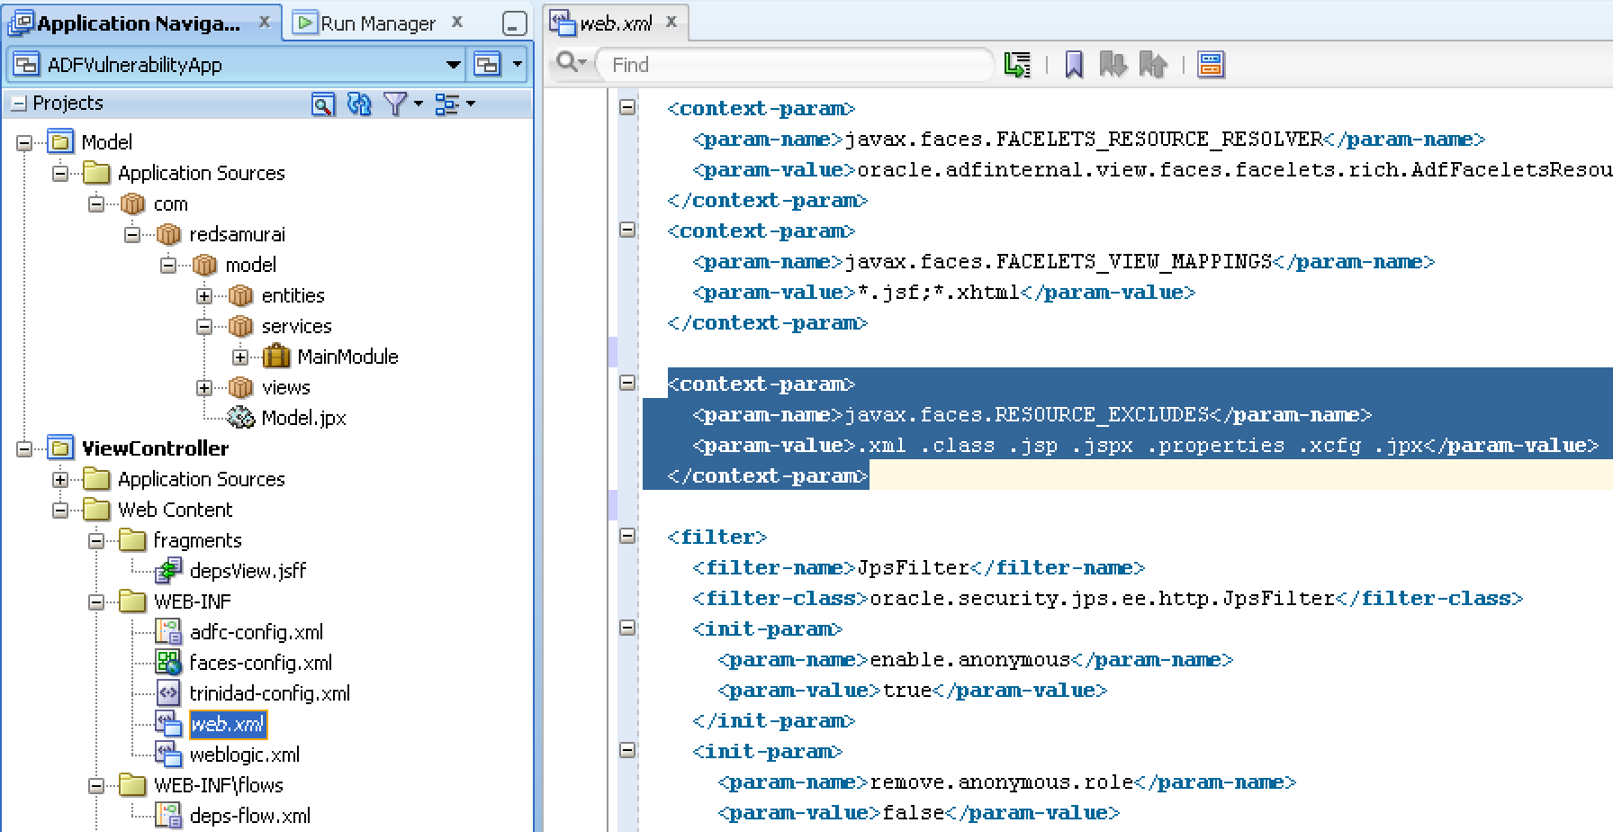
Task: Expand ViewController Application Sources folder
Action: tap(60, 479)
